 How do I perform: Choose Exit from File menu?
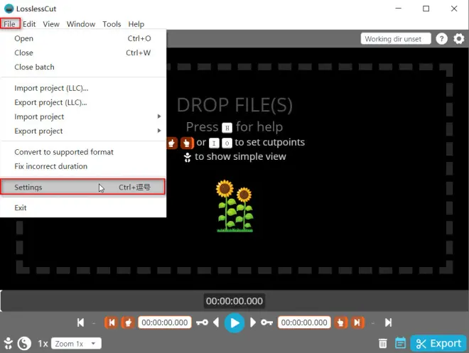(x=83, y=207)
